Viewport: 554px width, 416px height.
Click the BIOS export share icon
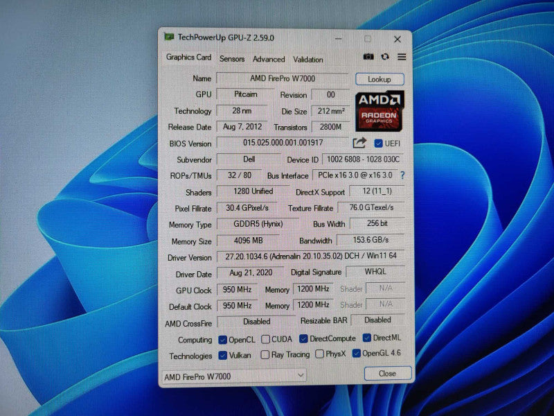tap(359, 143)
